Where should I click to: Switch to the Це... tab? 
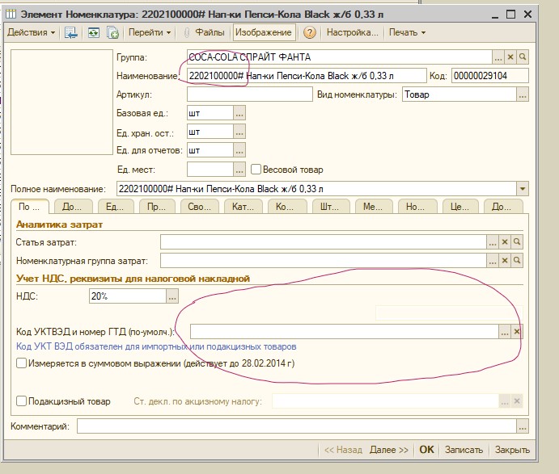tap(459, 207)
